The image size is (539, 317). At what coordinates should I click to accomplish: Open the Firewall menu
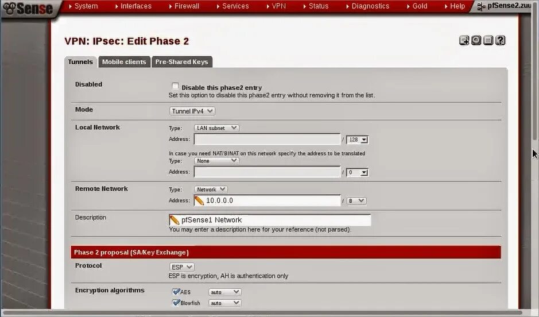(x=184, y=6)
